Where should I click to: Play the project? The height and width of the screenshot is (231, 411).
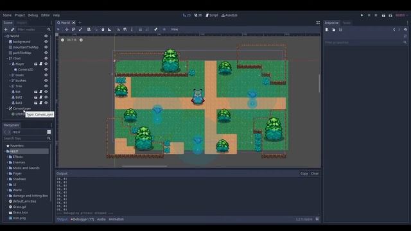tap(362, 15)
